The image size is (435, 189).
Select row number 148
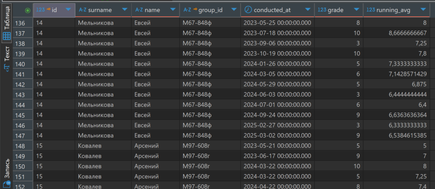(23, 146)
